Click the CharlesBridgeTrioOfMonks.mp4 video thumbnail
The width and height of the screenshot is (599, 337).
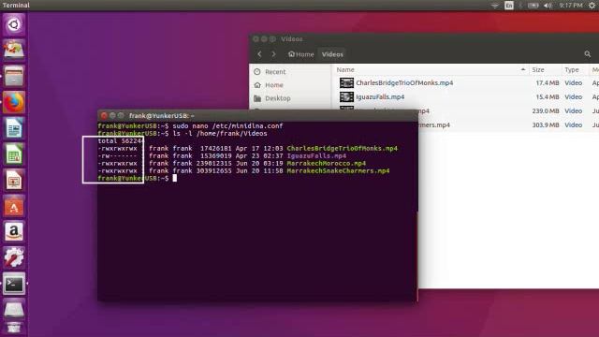[346, 83]
